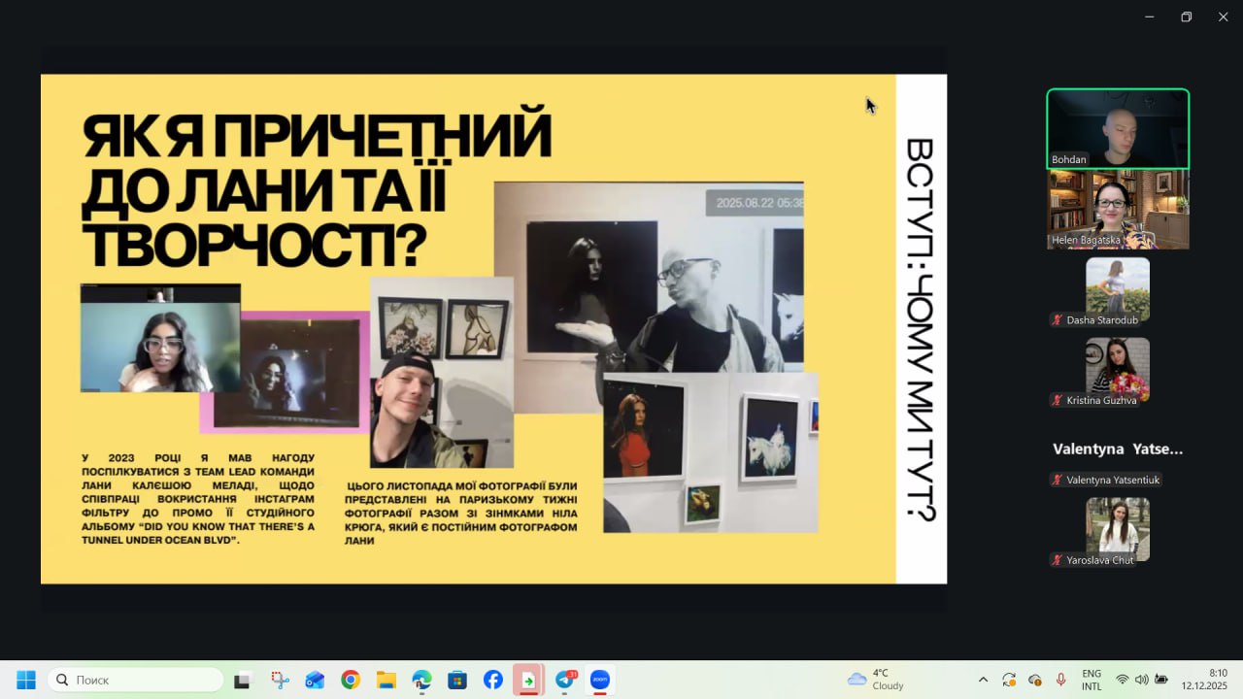Open Zoom from the taskbar
This screenshot has width=1243, height=699.
click(x=600, y=680)
